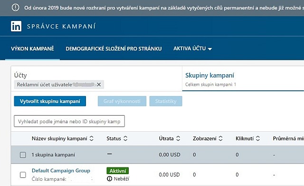
Task: Click the info icon next to Neběží
Action: coord(110,178)
